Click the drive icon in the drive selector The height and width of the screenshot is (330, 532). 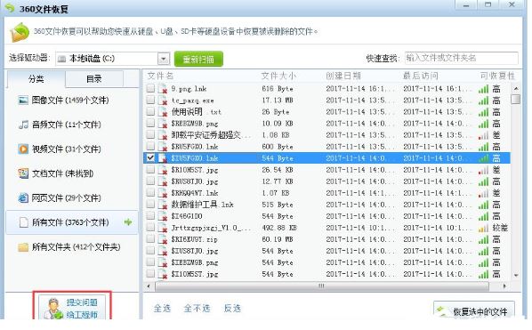(61, 59)
